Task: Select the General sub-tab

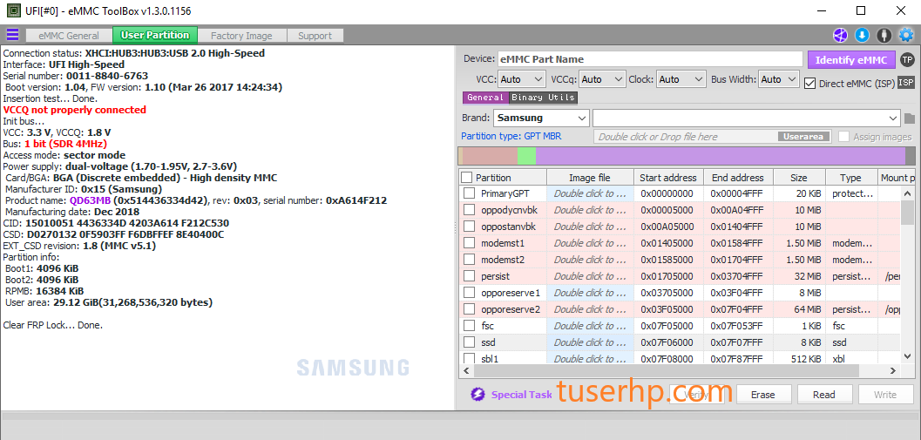Action: point(485,98)
